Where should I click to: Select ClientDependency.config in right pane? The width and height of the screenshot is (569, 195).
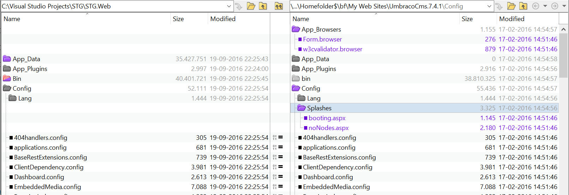coord(338,167)
